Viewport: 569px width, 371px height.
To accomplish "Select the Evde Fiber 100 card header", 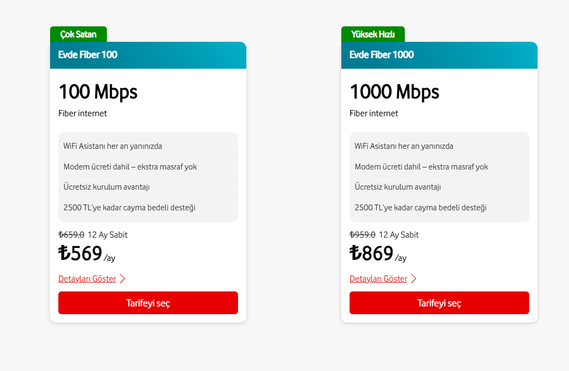I will [148, 55].
